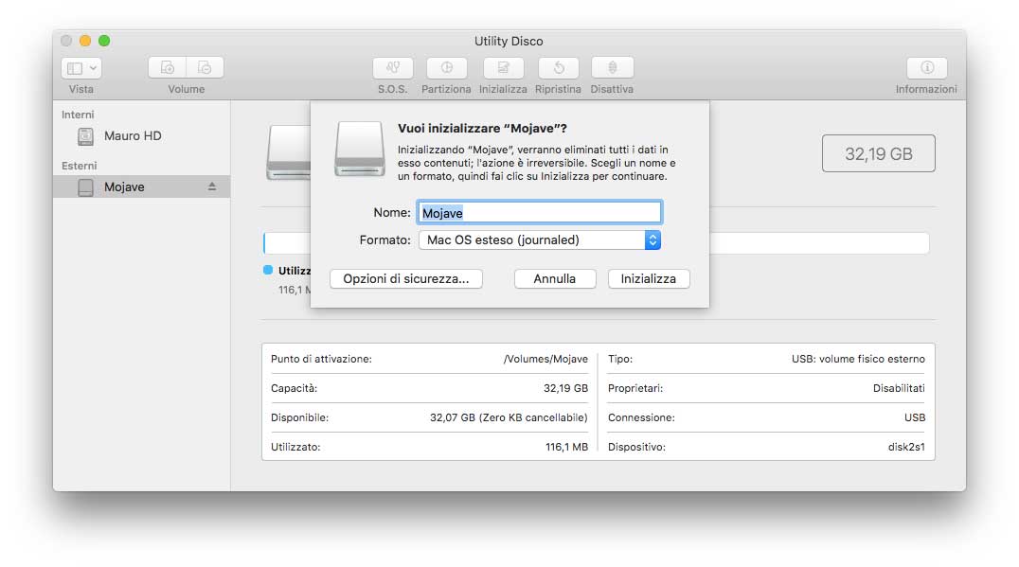
Task: Open the Partiziona tool
Action: [x=446, y=67]
